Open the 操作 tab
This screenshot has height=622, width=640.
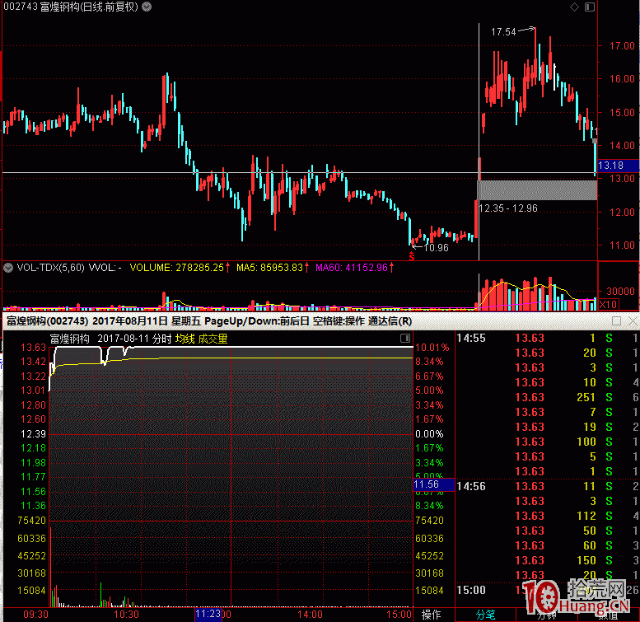point(431,615)
